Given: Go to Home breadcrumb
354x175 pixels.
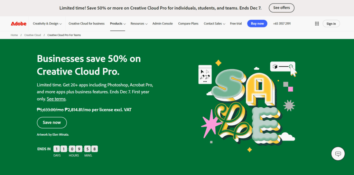Looking at the screenshot, I should [x=14, y=35].
